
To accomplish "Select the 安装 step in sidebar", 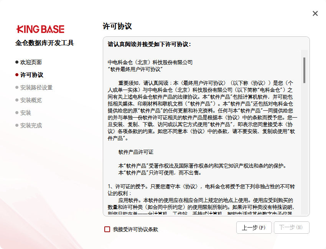I will [x=26, y=113].
